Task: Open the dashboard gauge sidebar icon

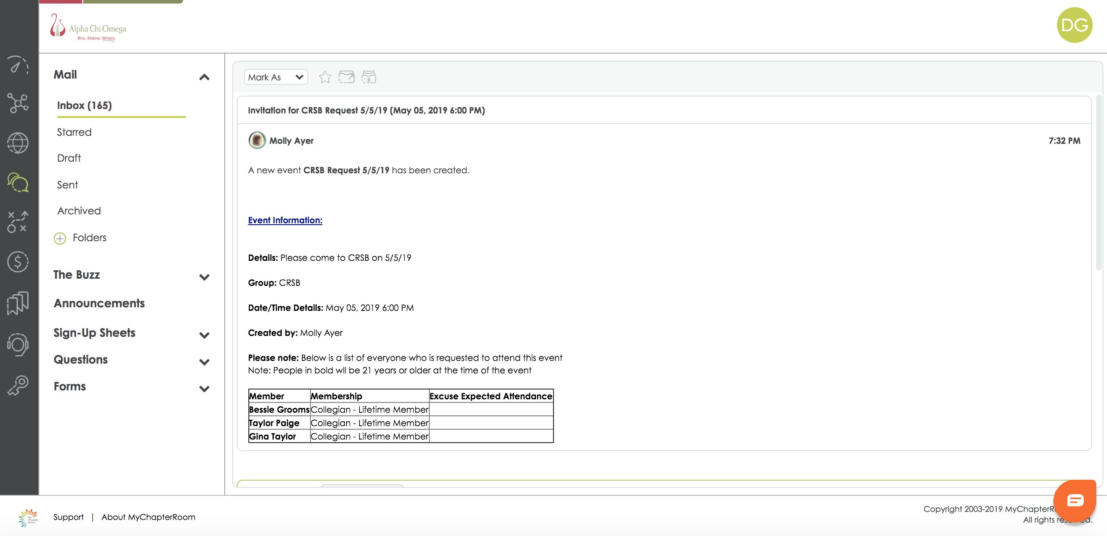Action: click(18, 65)
